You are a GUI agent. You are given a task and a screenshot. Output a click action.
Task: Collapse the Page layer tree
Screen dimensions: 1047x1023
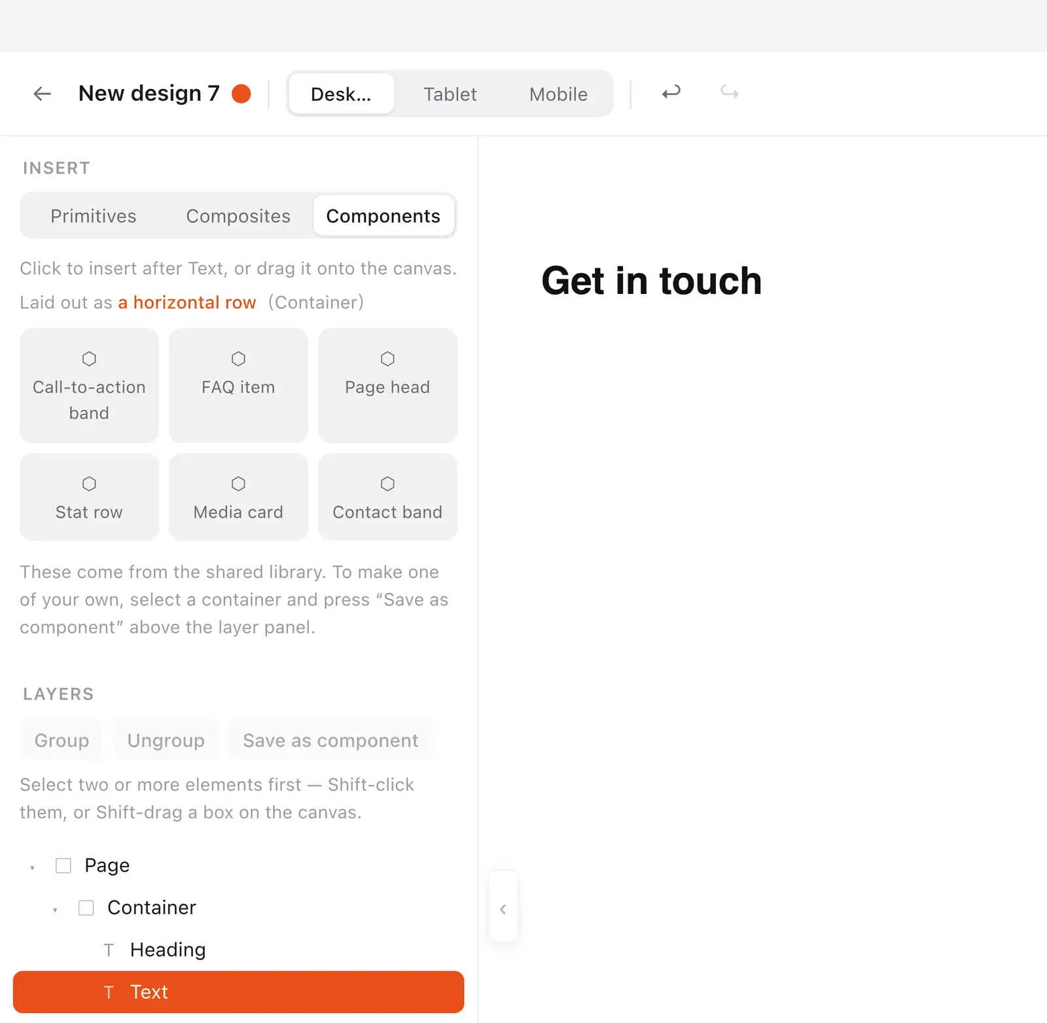tap(32, 867)
